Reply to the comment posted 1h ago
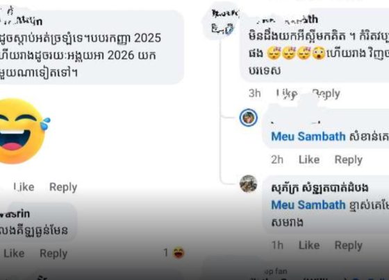Viewport: 389px width, 280px height. 349,245
